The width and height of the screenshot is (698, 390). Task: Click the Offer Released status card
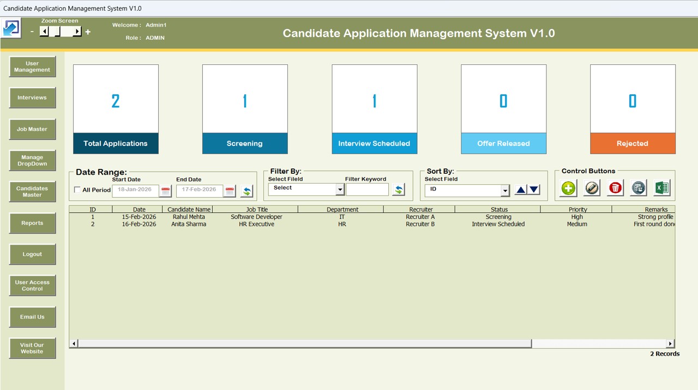point(503,109)
